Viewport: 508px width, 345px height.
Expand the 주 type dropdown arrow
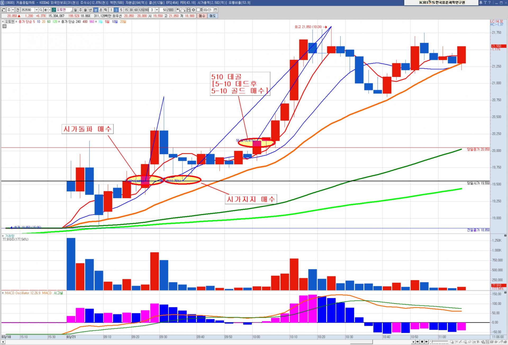tap(13, 10)
